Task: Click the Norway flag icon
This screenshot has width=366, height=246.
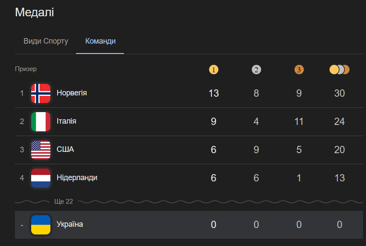Action: [41, 93]
